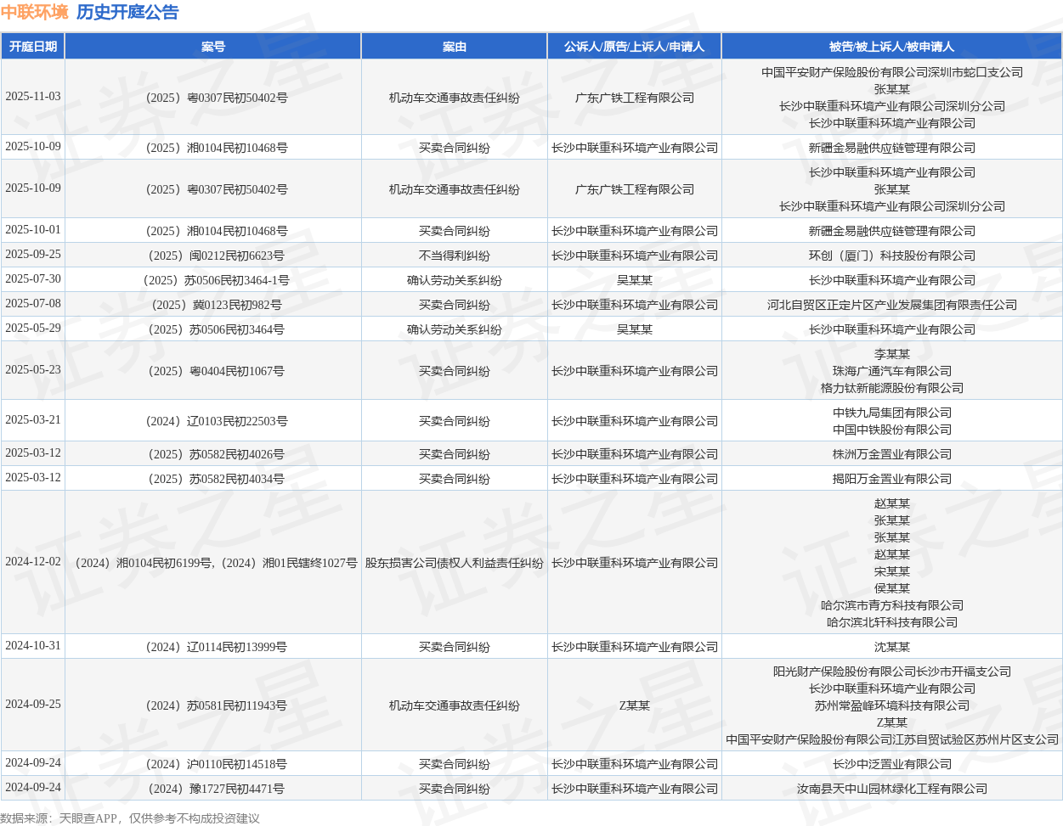Click defendant 揭阳万金置业有限公司
The height and width of the screenshot is (826, 1063).
pos(892,479)
